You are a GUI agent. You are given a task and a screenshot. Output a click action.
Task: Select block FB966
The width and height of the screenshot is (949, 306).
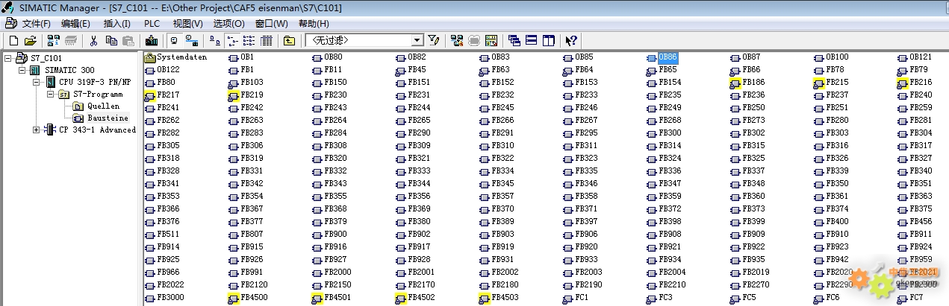162,272
